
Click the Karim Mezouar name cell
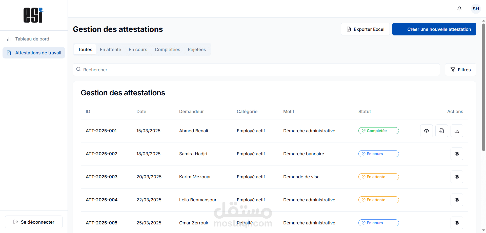[195, 177]
